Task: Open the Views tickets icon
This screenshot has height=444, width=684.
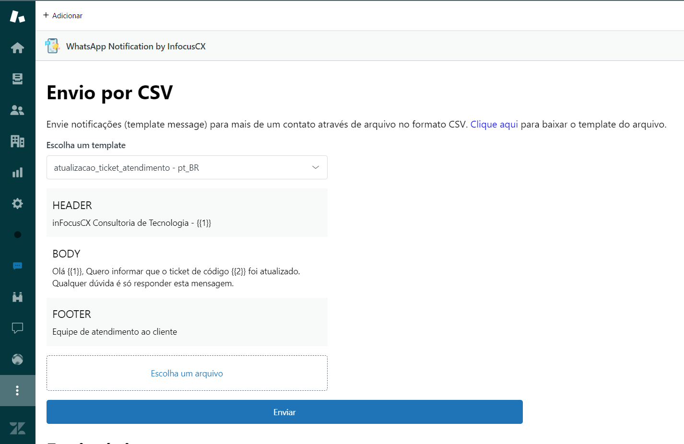Action: tap(18, 79)
